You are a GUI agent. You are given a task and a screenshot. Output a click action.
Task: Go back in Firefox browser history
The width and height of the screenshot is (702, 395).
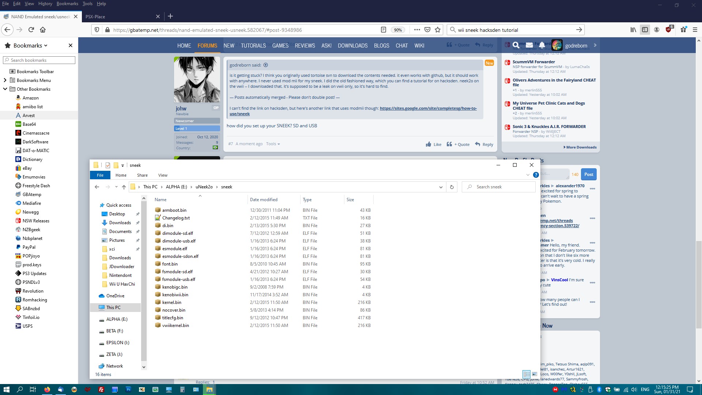point(7,30)
